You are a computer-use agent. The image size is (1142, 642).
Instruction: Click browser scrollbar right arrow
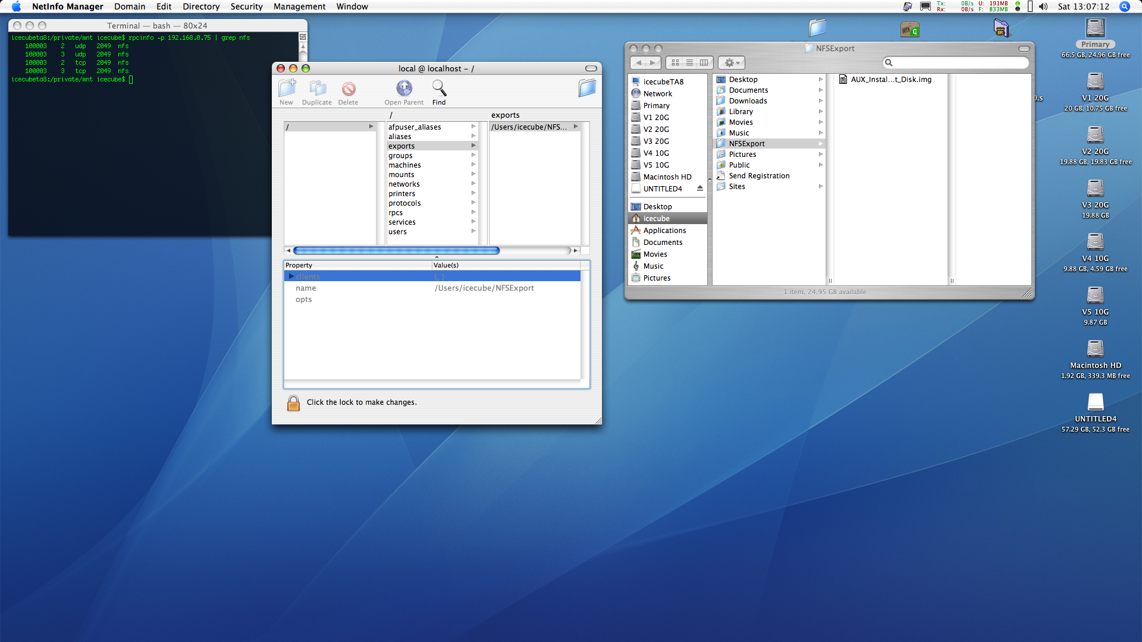[x=576, y=251]
